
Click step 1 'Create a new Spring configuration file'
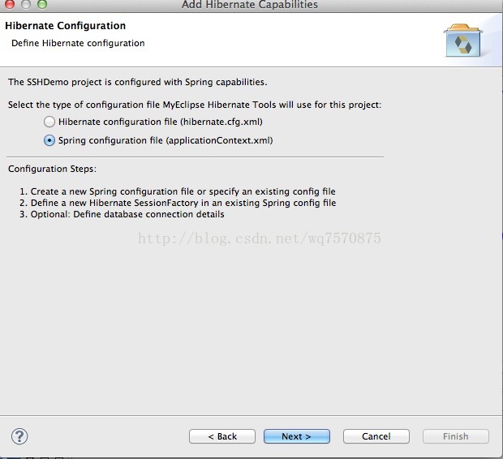click(178, 191)
